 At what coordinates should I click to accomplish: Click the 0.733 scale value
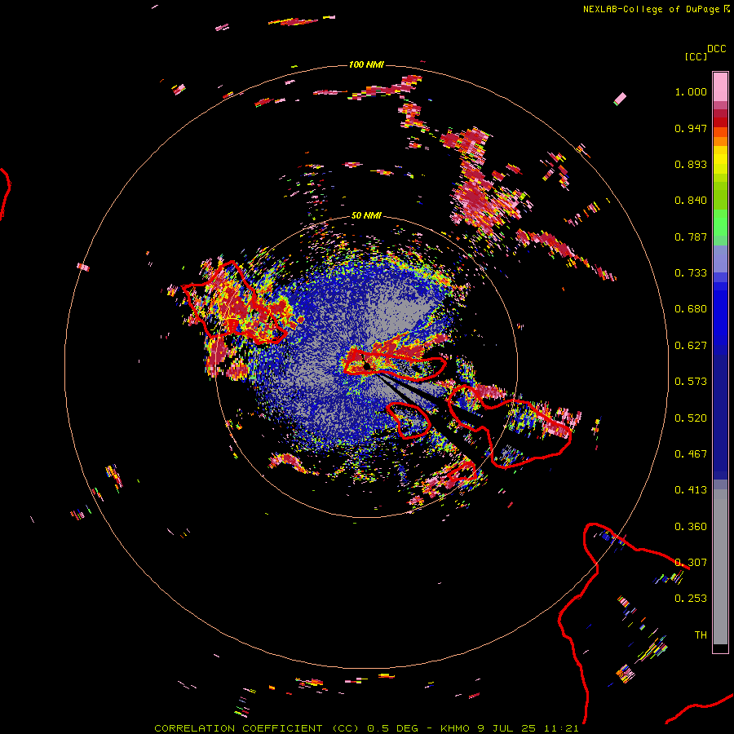pyautogui.click(x=691, y=273)
